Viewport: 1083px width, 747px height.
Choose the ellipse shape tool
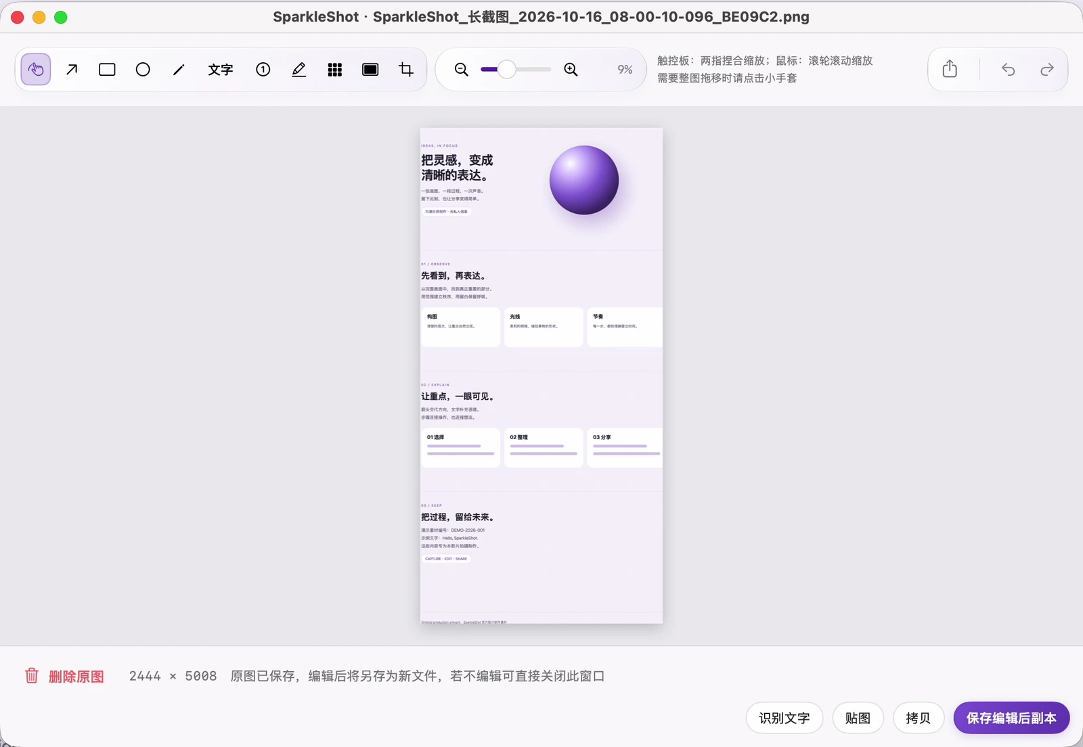point(143,69)
